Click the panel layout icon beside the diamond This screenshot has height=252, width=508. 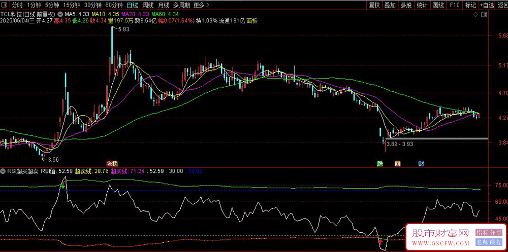click(484, 15)
